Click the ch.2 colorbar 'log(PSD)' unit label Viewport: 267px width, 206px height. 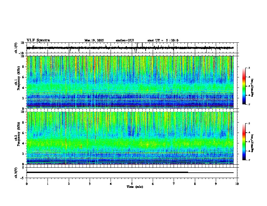pyautogui.click(x=253, y=143)
